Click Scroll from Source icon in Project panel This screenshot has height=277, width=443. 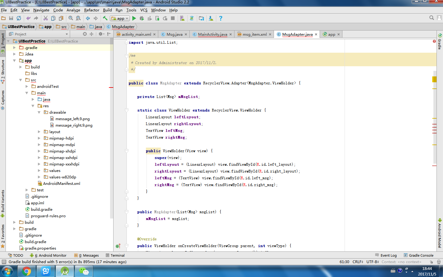85,34
